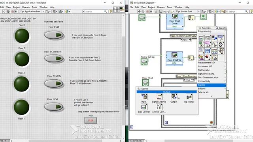Click the Clean Up Diagram icon

(223, 11)
